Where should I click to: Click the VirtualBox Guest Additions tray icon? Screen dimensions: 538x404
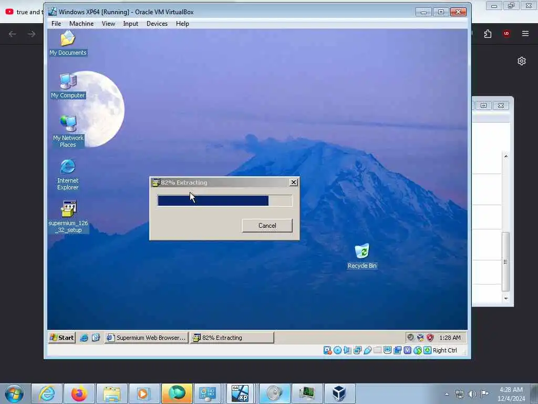tap(420, 337)
